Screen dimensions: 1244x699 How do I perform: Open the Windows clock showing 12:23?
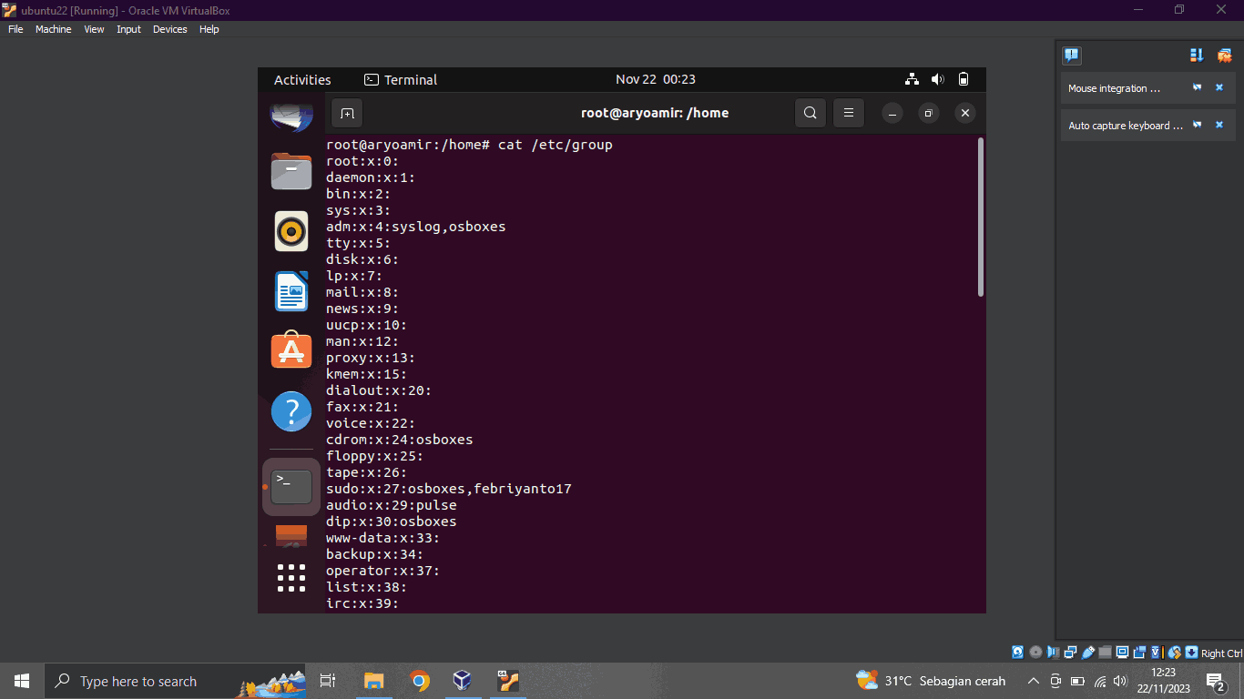point(1163,681)
